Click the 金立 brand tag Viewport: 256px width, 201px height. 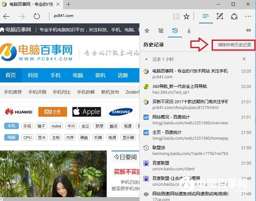85,126
